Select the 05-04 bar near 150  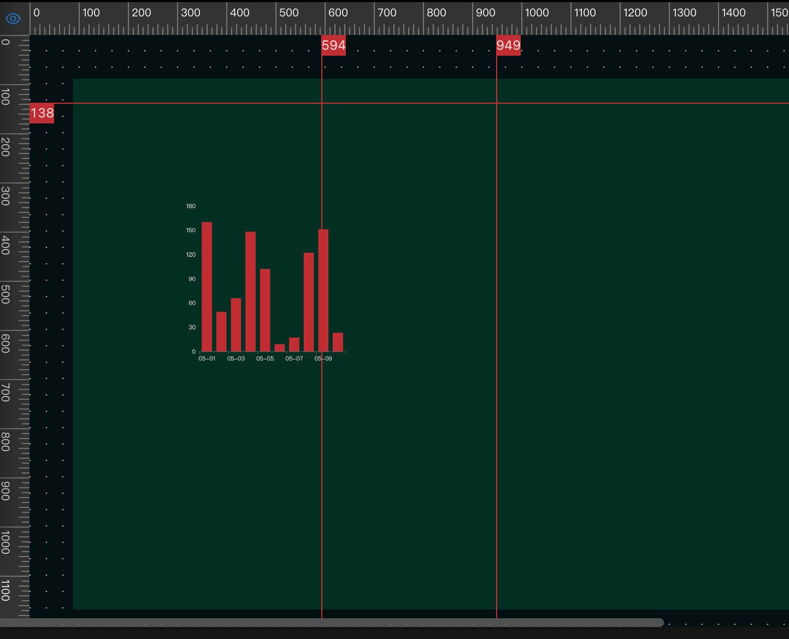251,292
